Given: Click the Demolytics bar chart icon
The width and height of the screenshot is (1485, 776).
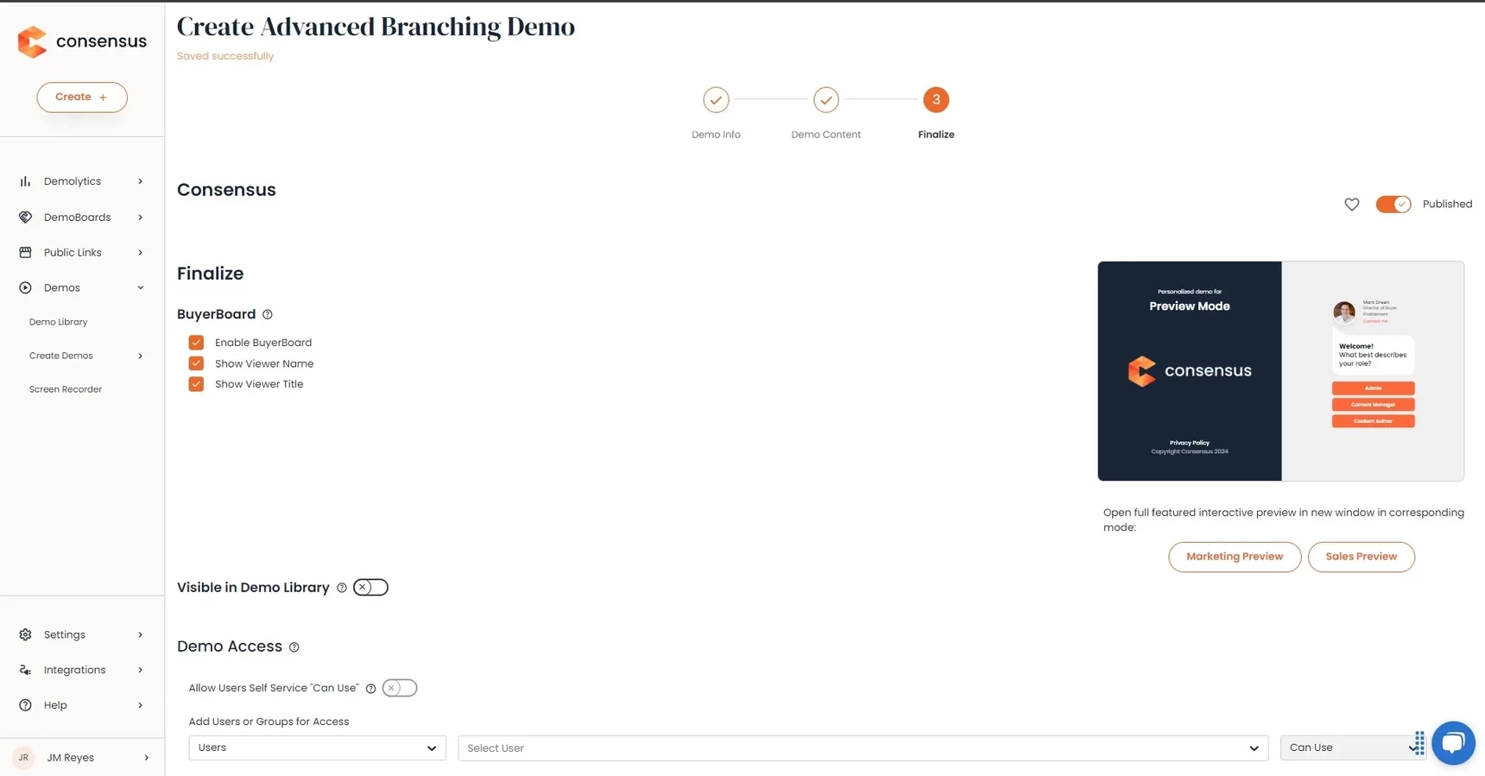Looking at the screenshot, I should pos(25,181).
